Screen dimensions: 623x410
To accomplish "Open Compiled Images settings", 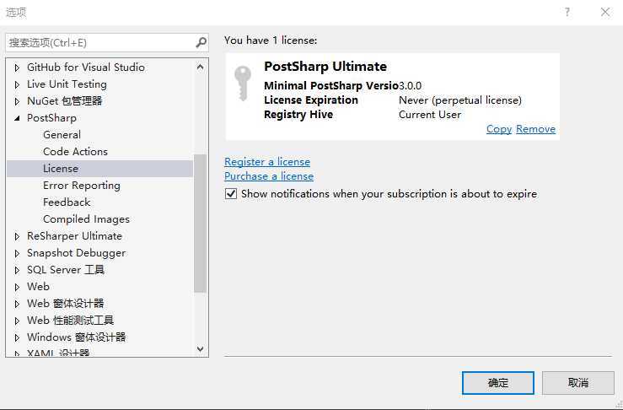I will point(86,219).
